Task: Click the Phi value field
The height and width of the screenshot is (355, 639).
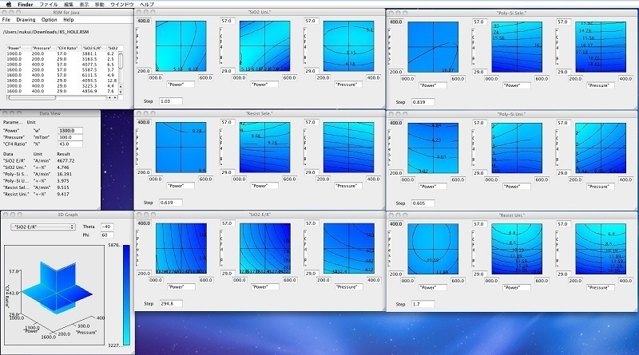Action: click(x=111, y=235)
